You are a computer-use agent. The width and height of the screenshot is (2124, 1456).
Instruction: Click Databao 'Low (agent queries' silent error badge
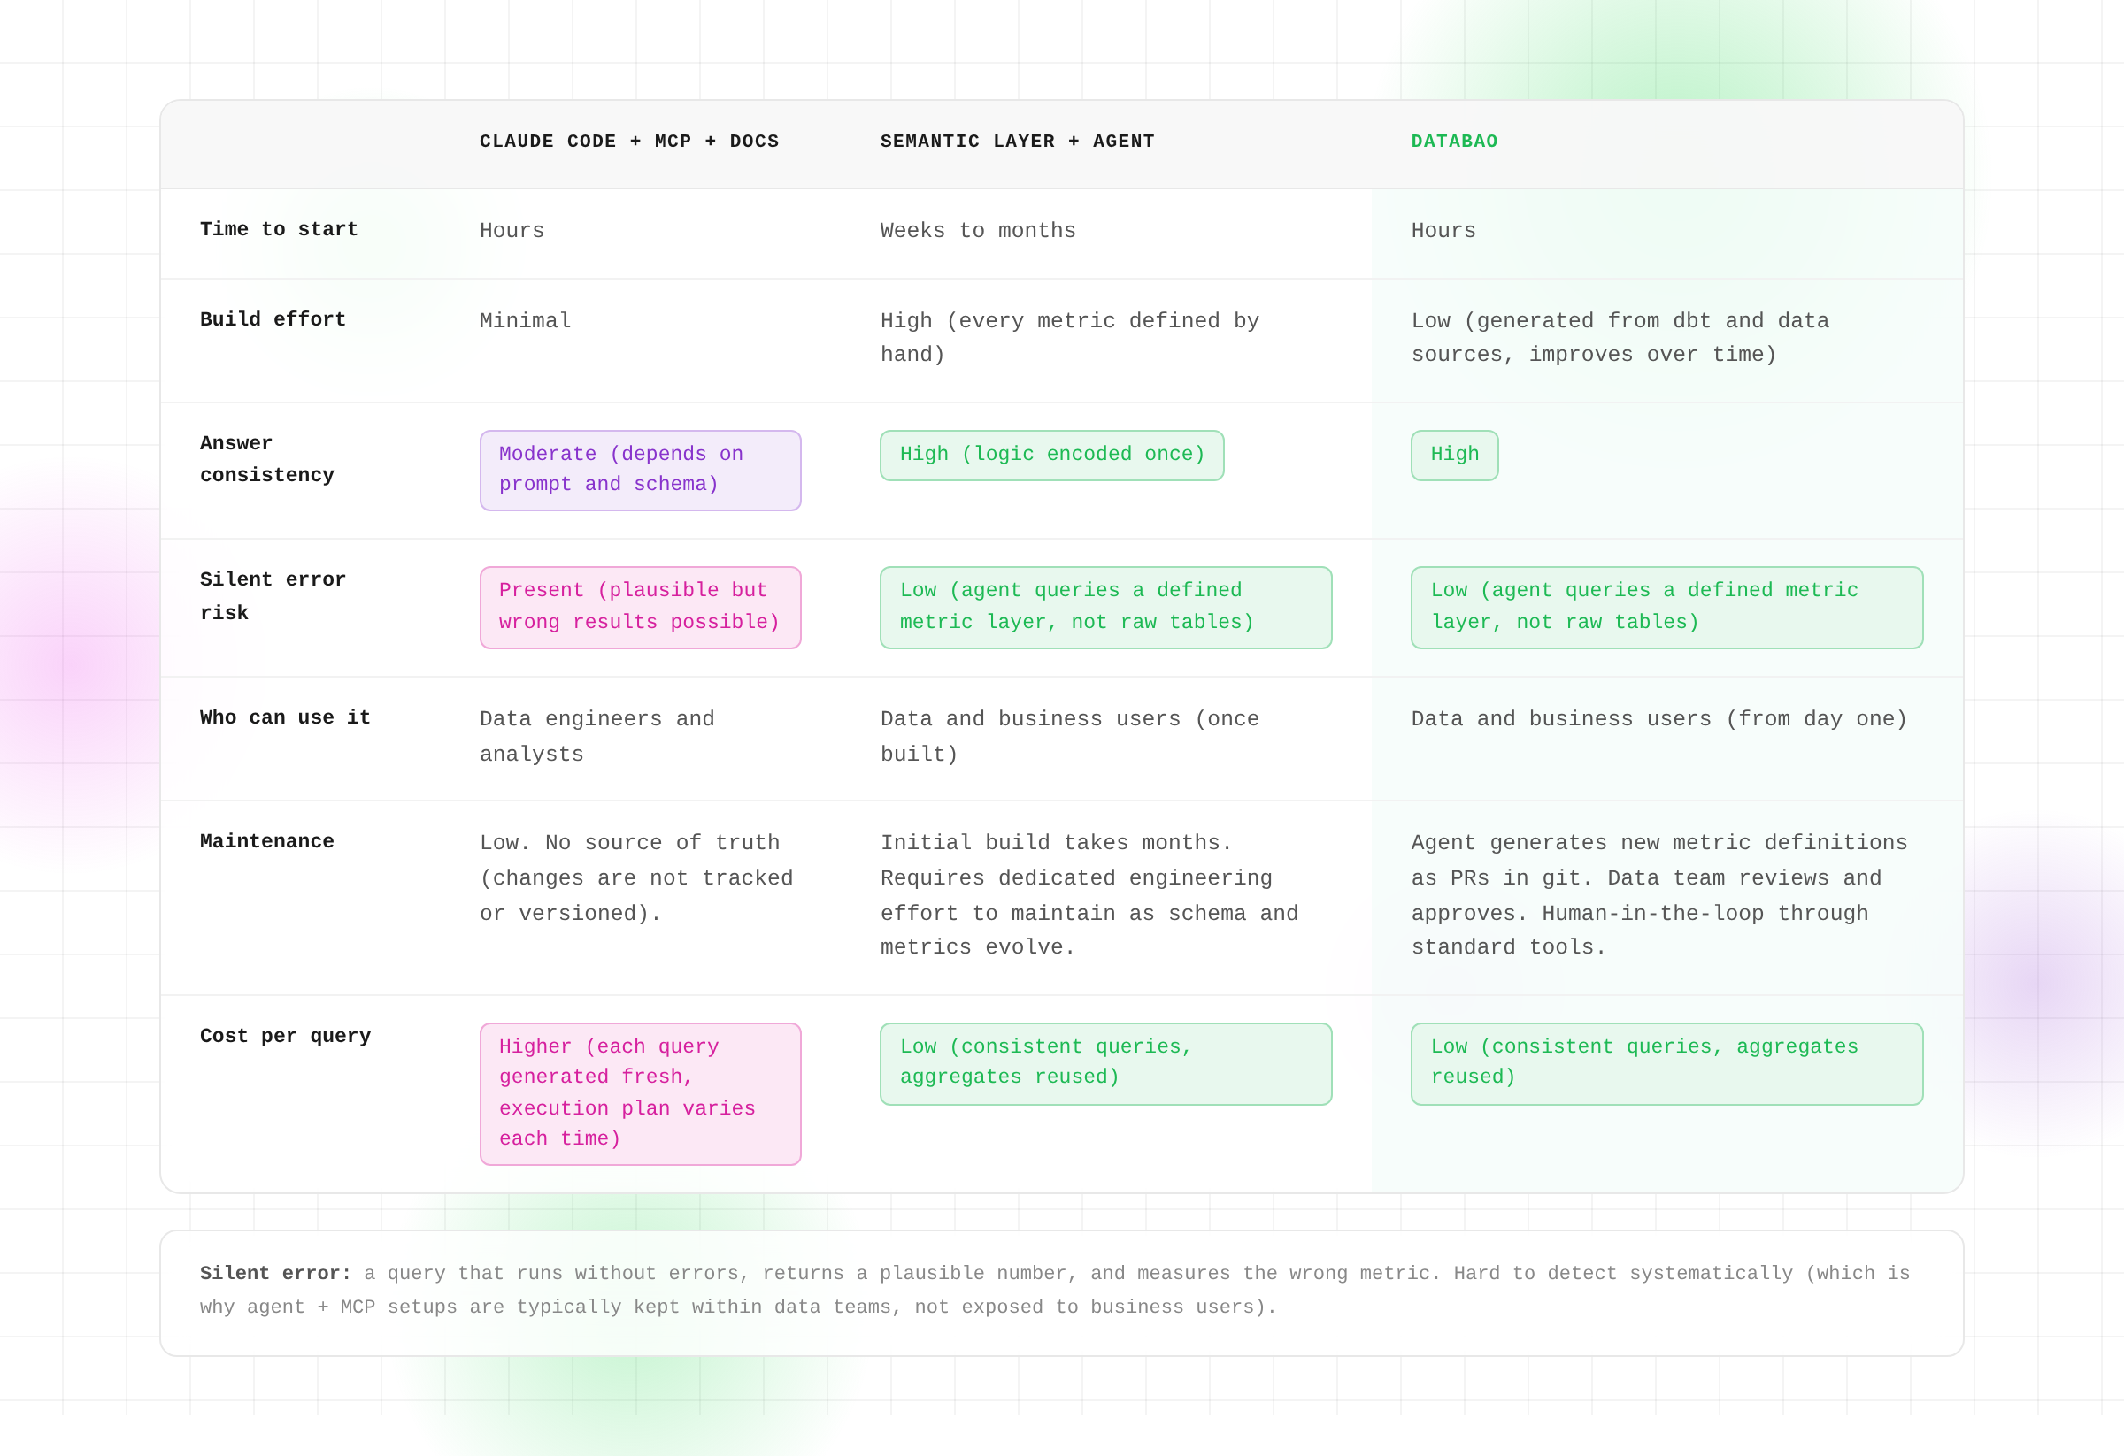1666,607
